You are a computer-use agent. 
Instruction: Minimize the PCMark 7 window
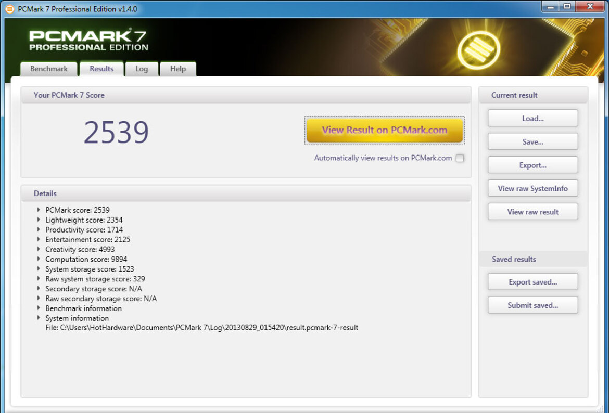pyautogui.click(x=551, y=6)
